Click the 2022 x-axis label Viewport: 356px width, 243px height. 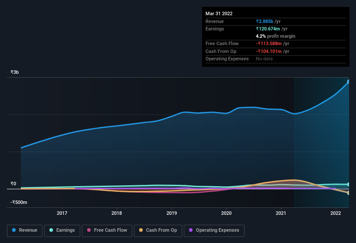point(336,213)
